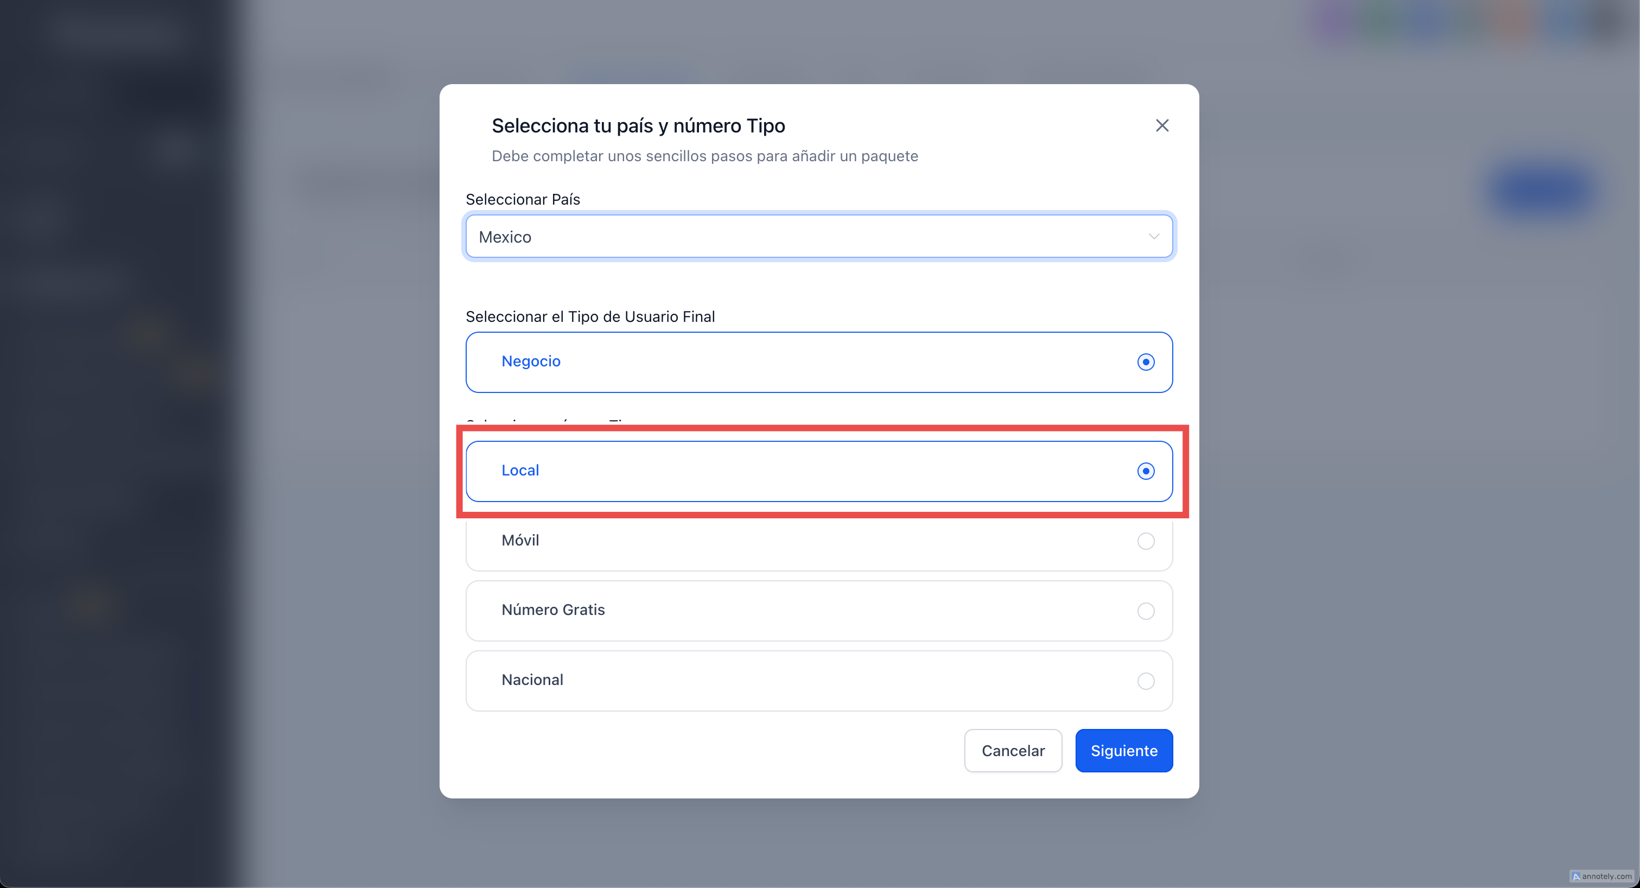Click the 'Nacional' option label text
Screen dimensions: 1640x888
pos(532,680)
